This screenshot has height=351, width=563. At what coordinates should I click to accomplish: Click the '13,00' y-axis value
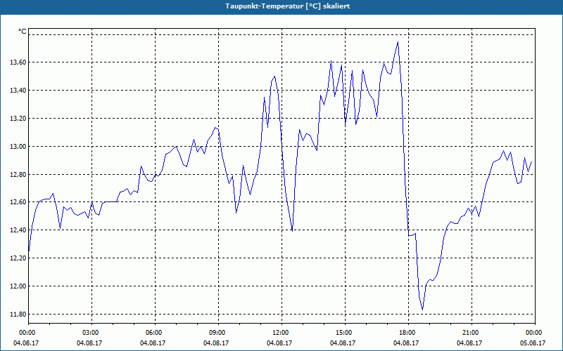[x=18, y=146]
